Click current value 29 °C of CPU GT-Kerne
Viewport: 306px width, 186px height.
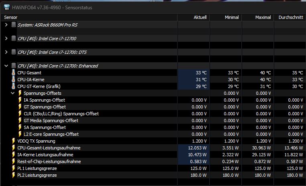[x=201, y=86]
